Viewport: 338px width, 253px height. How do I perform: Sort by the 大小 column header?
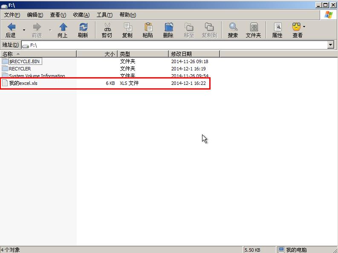click(x=97, y=54)
